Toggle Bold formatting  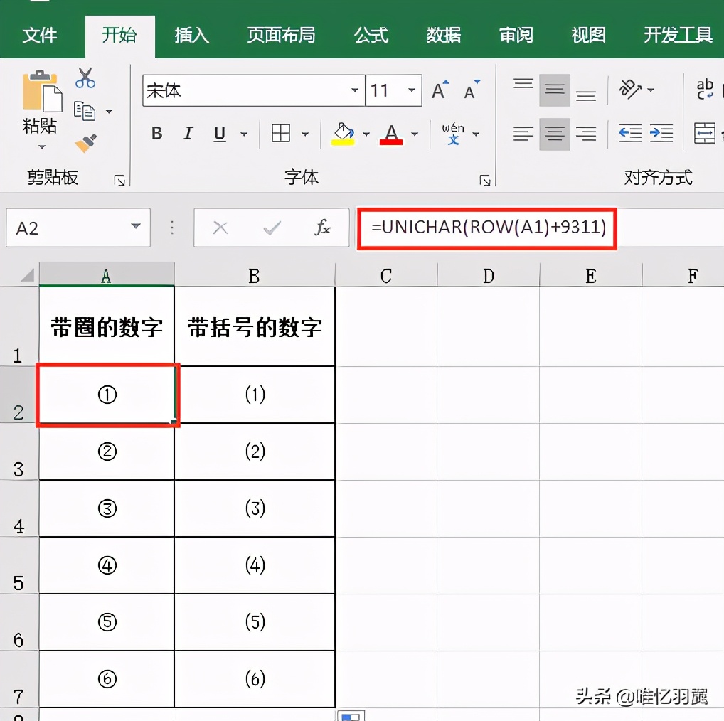point(157,134)
